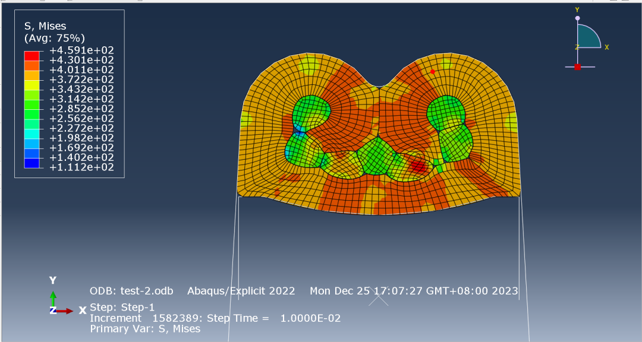This screenshot has height=342, width=642.
Task: Click the Z label of the orientation triad
Action: tap(53, 310)
